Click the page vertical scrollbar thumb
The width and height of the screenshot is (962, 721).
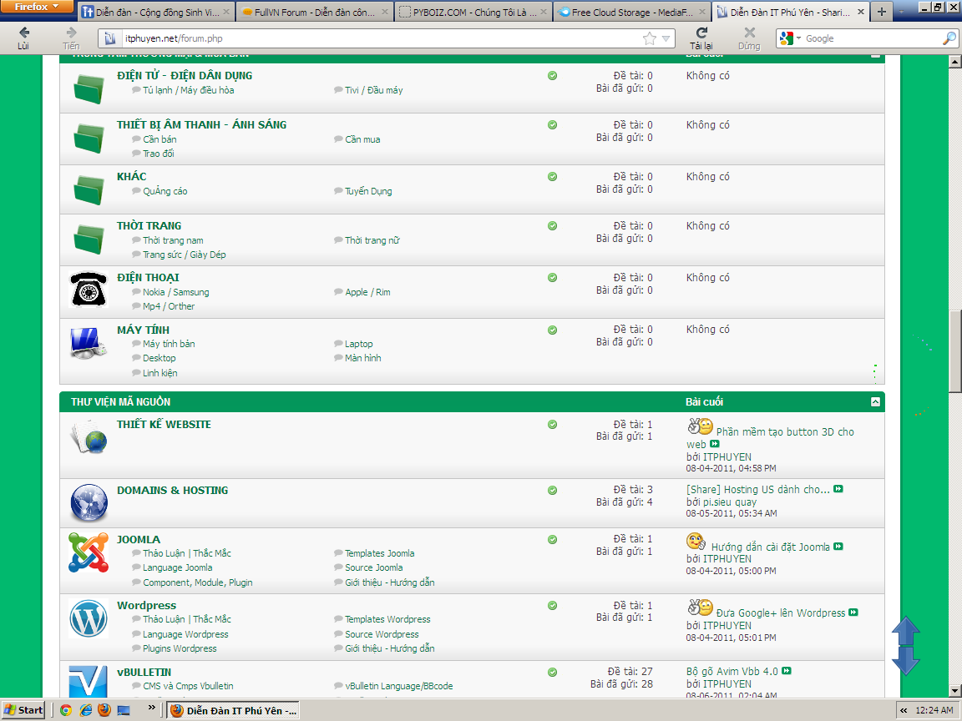point(955,350)
